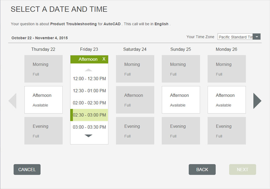
Task: Expand Monday 26 Afternoon availability
Action: click(x=227, y=100)
